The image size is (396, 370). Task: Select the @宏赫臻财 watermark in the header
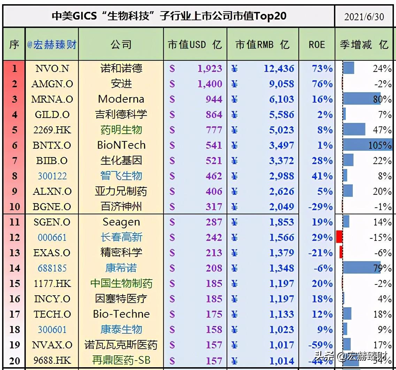click(x=51, y=44)
